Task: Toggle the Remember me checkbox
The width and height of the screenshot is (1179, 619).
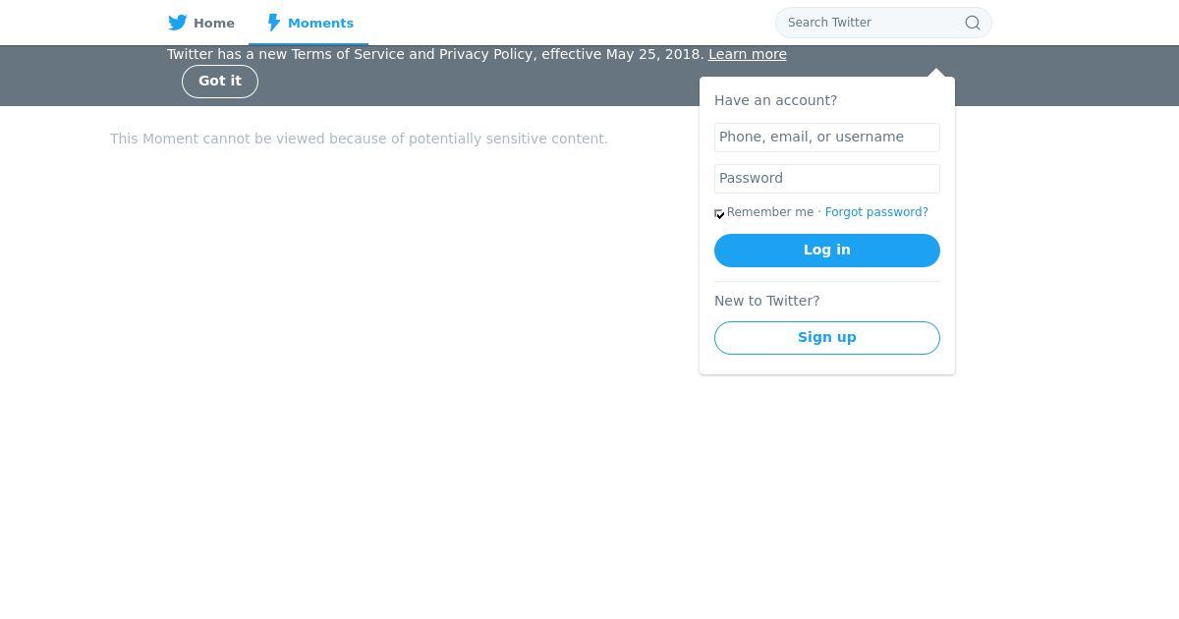Action: pyautogui.click(x=719, y=213)
